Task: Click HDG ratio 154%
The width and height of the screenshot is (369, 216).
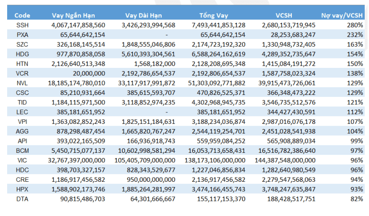Action: point(355,54)
